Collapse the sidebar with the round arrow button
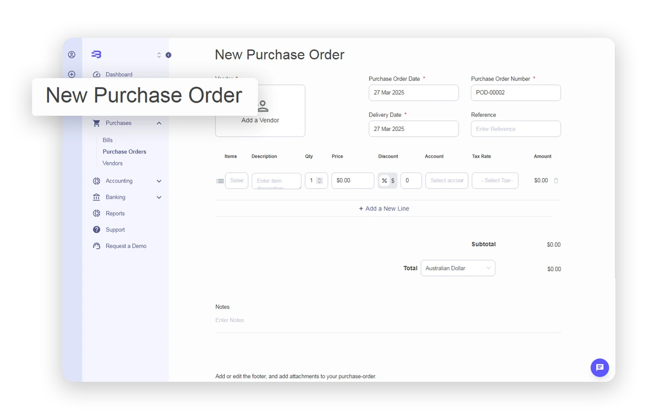The image size is (671, 419). tap(168, 55)
